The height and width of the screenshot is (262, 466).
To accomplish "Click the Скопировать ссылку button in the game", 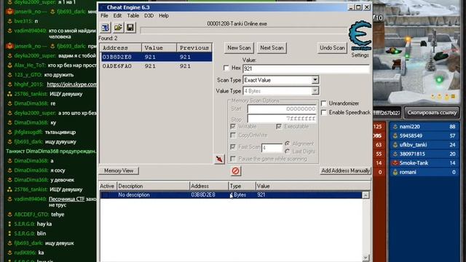I will (x=432, y=113).
